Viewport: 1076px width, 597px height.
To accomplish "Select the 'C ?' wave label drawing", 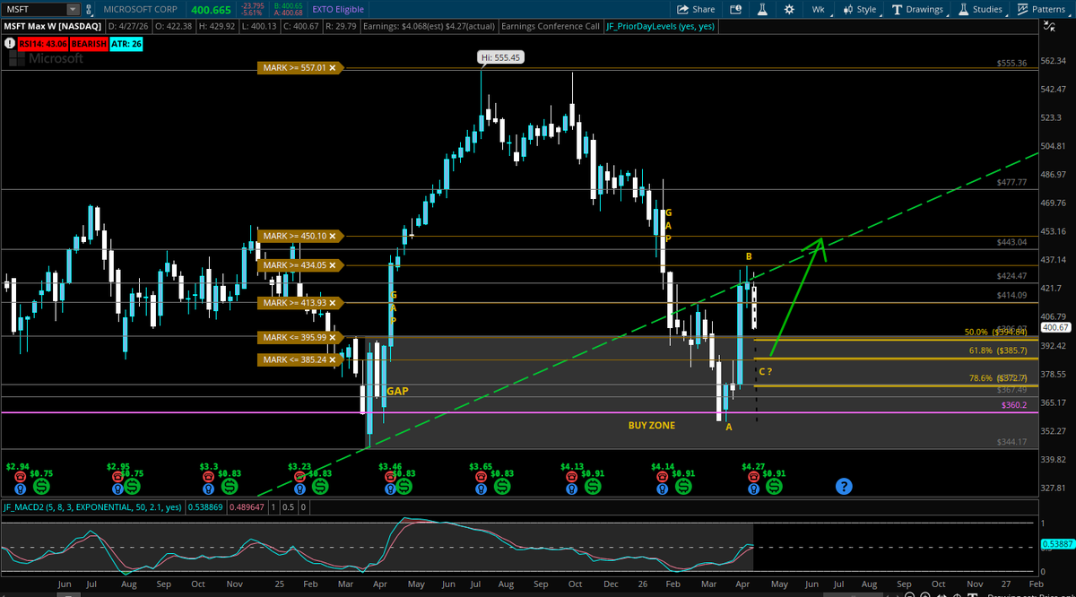I will (x=766, y=371).
